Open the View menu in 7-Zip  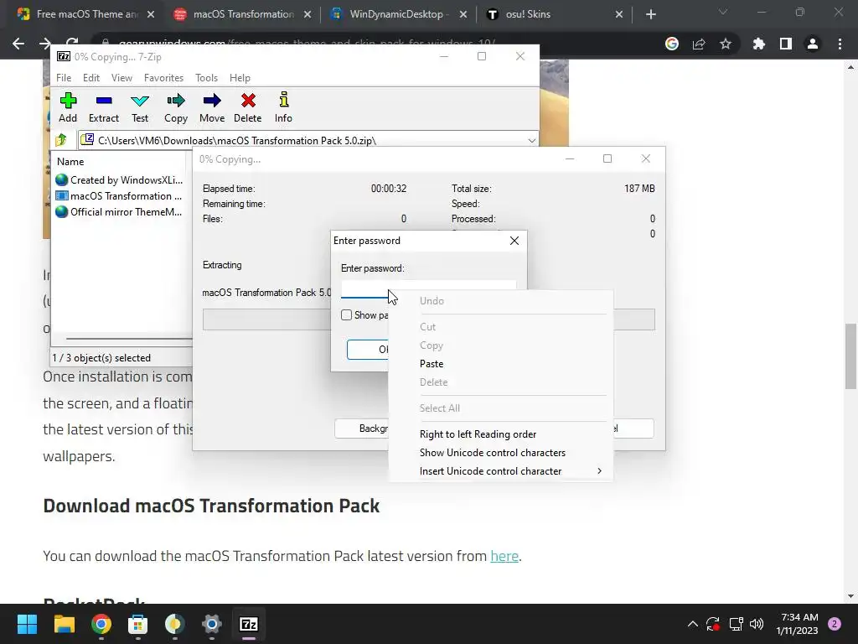point(122,78)
